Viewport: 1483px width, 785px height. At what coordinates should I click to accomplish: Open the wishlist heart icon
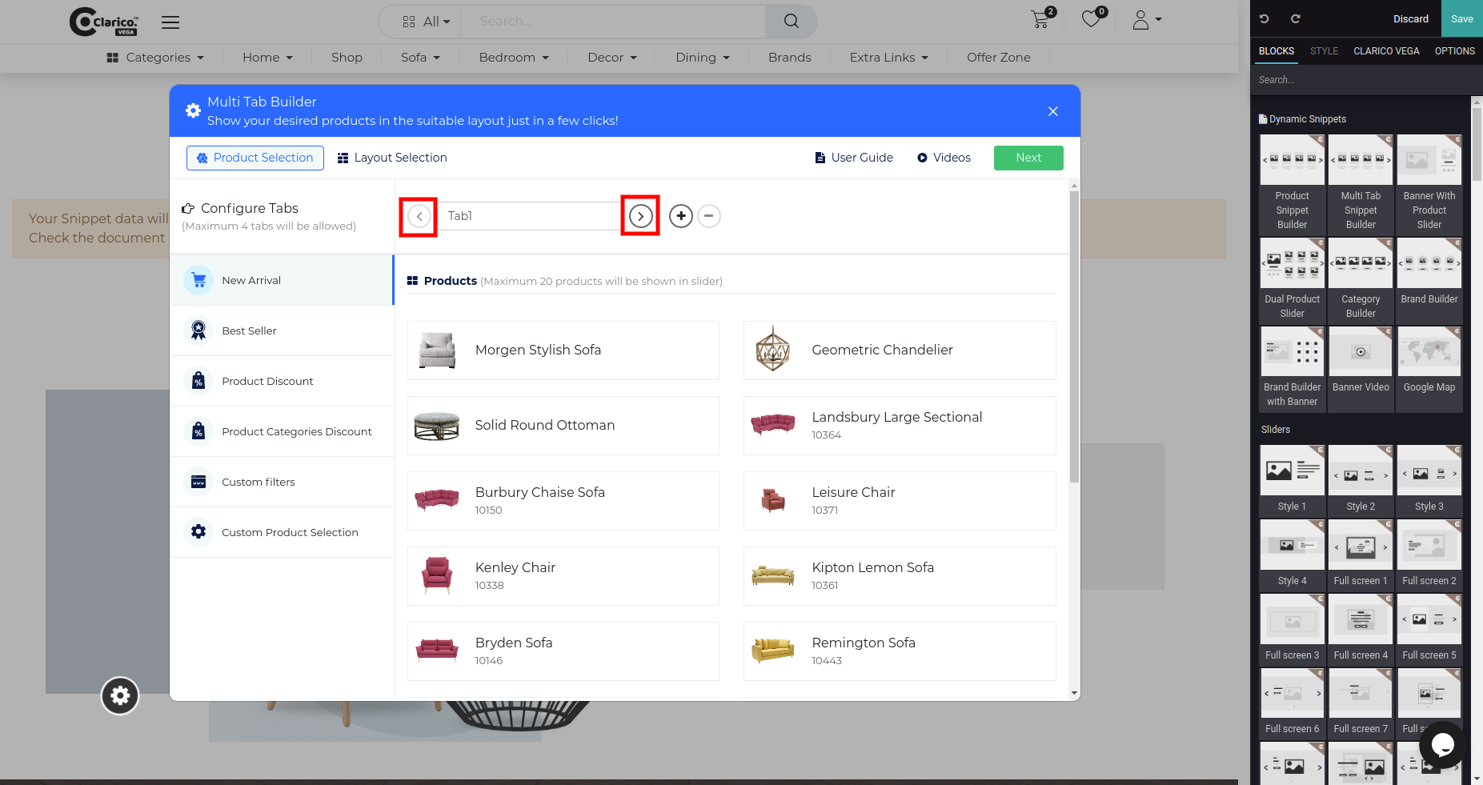tap(1093, 18)
